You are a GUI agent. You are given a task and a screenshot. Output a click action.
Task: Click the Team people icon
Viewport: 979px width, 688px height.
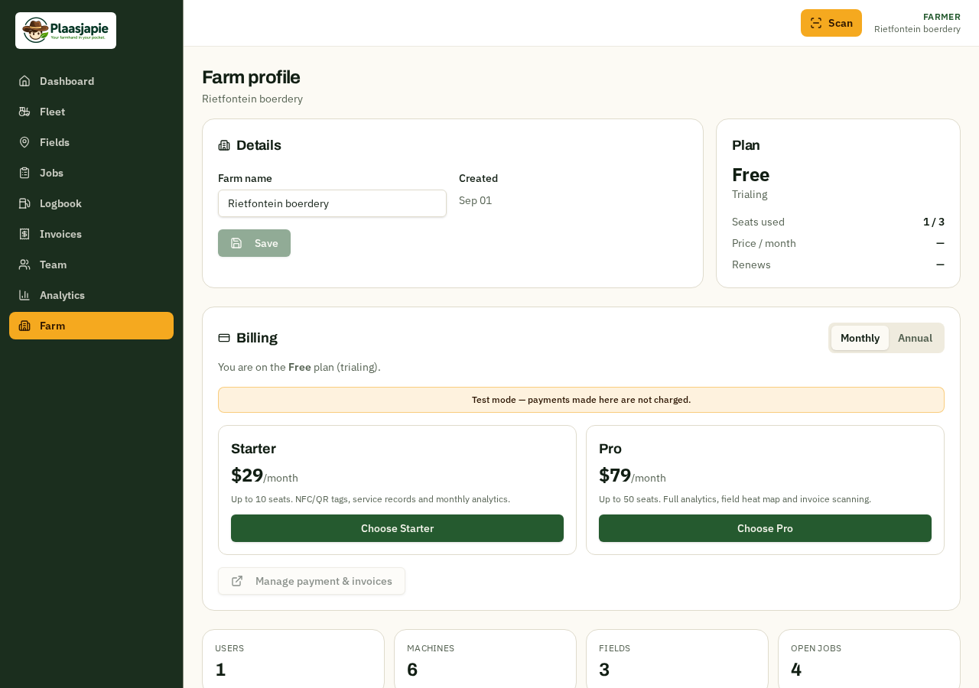(24, 264)
